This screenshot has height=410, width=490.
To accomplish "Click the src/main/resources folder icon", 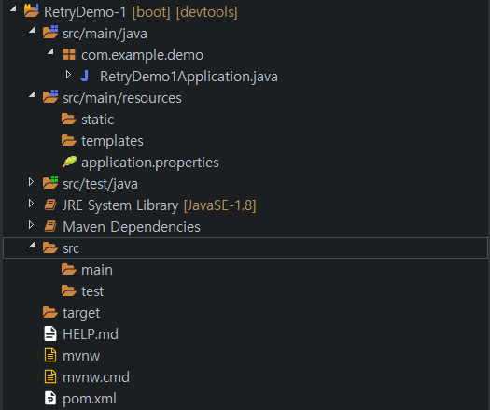I will pos(50,96).
